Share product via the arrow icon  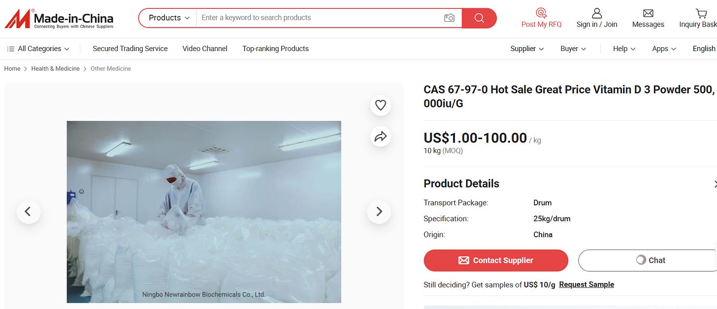tap(380, 137)
